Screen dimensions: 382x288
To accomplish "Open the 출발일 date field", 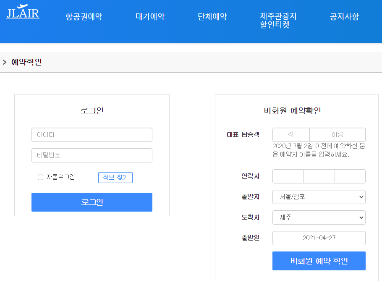I will point(319,238).
